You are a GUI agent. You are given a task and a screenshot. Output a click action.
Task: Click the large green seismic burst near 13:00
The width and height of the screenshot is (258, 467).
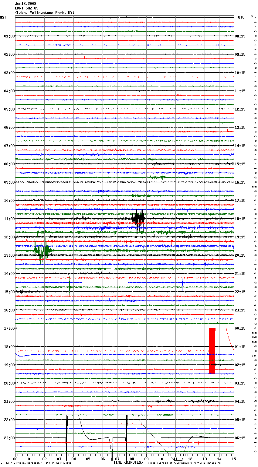[x=42, y=250]
